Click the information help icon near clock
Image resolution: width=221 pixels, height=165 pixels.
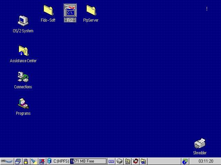185,161
